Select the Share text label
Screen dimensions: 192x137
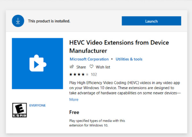coord(81,67)
